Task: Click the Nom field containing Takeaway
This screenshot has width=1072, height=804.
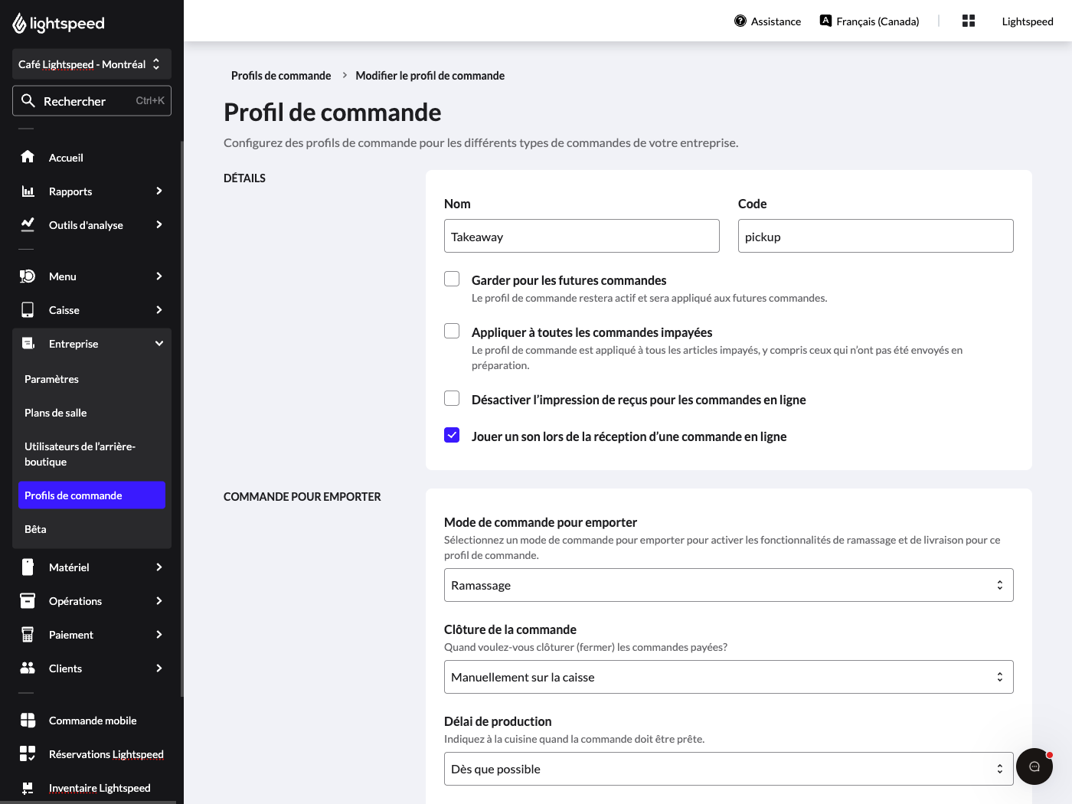Action: point(582,236)
